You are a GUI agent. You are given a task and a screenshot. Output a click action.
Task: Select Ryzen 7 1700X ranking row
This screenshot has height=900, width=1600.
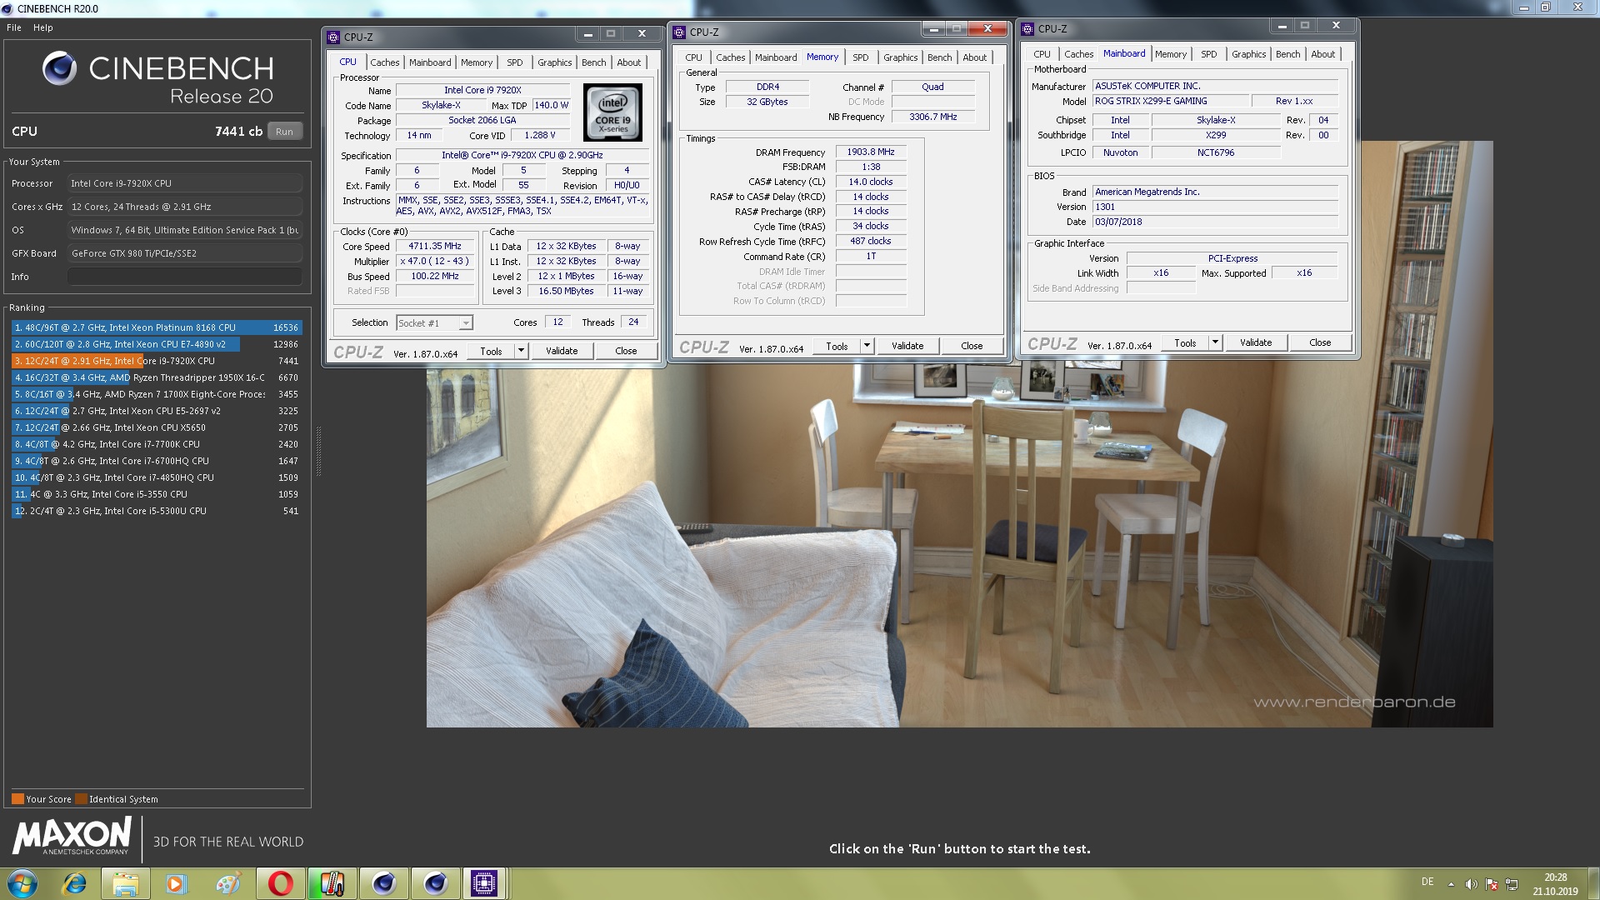[x=157, y=394]
